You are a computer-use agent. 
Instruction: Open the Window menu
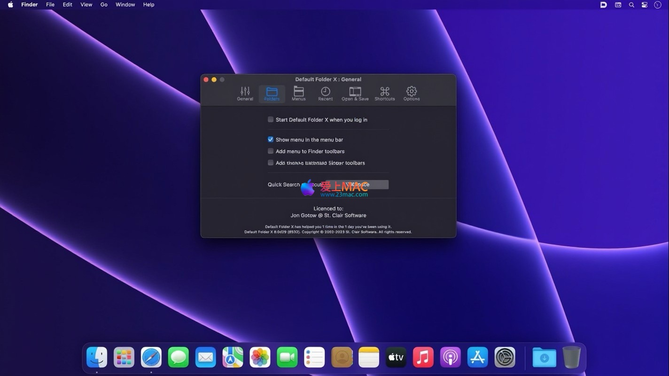tap(125, 5)
